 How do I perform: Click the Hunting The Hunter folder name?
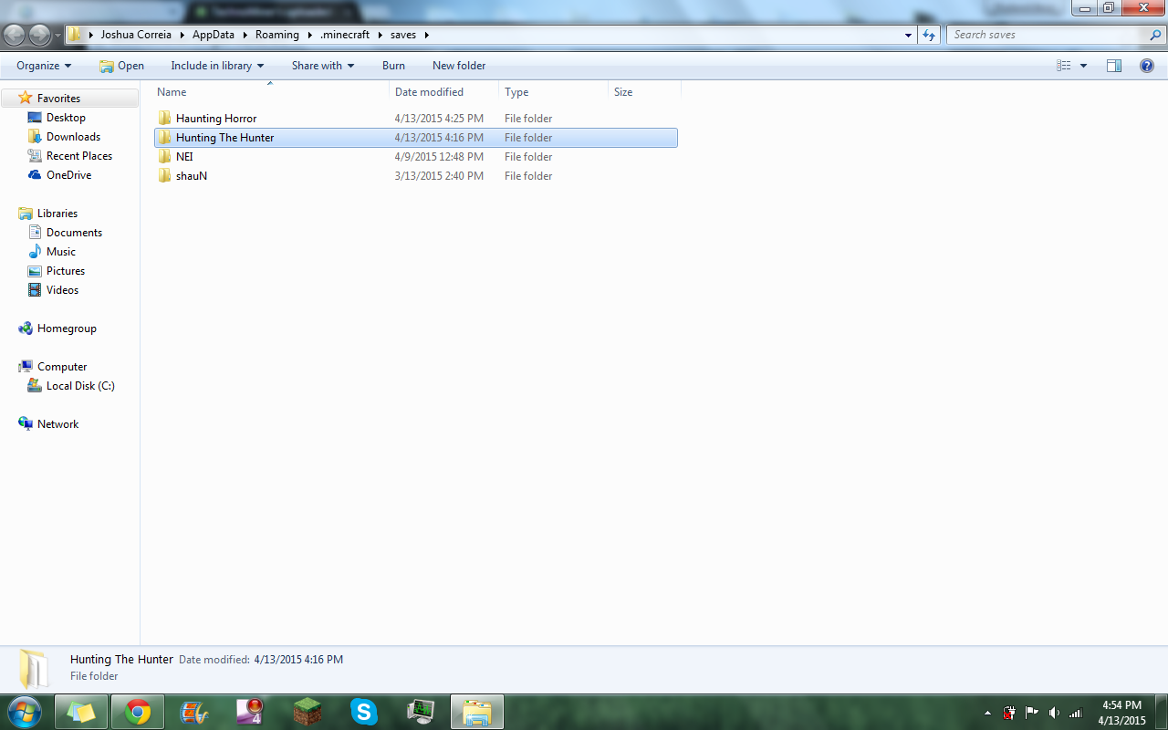(x=225, y=138)
